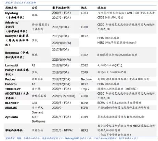Click the "Zynlonta" drug name cell

point(11,117)
